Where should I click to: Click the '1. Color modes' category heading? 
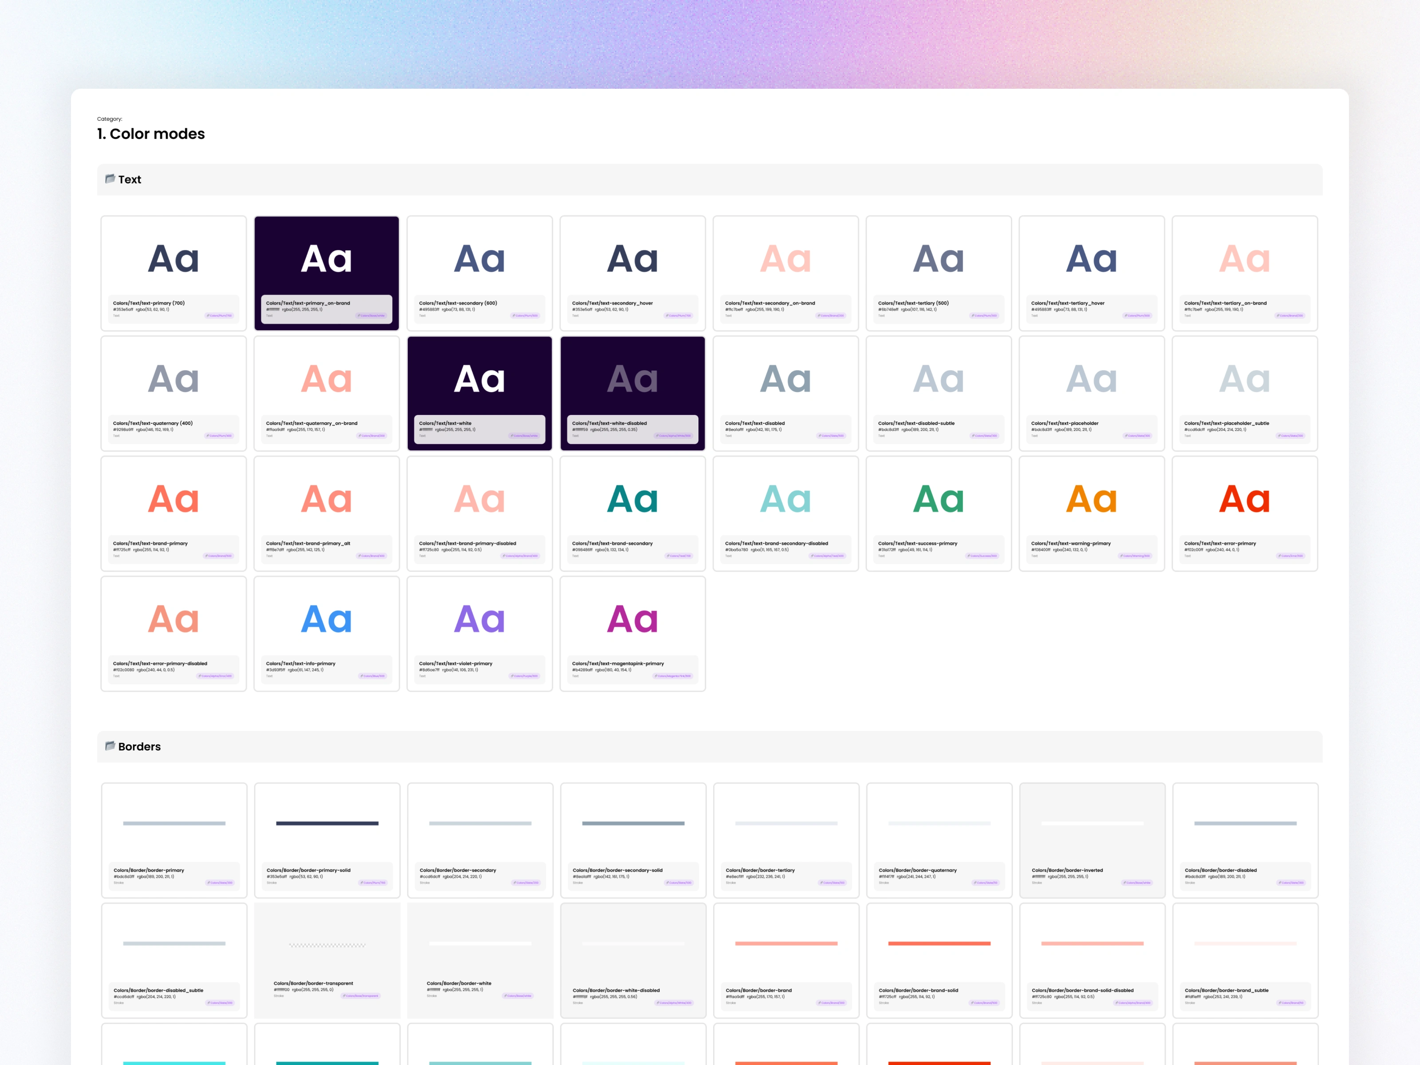point(151,134)
